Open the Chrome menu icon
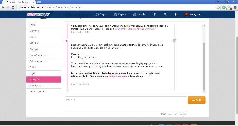The width and height of the screenshot is (238, 126). 235,8
